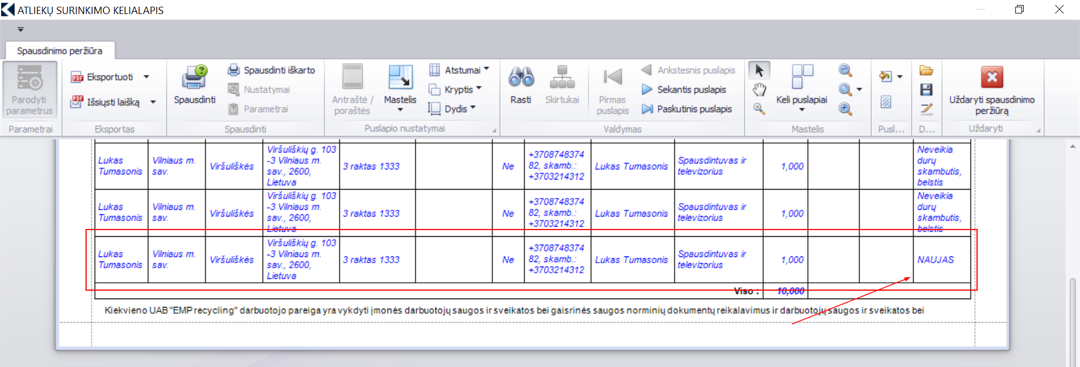Image resolution: width=1080 pixels, height=367 pixels.
Task: Click the save floppy disk icon
Action: click(x=926, y=90)
